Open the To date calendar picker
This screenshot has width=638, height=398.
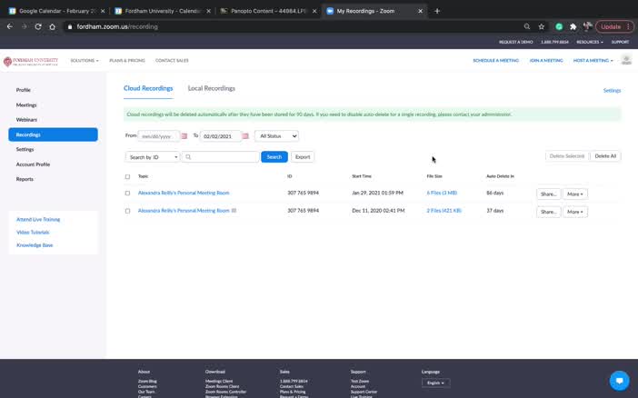tap(245, 136)
